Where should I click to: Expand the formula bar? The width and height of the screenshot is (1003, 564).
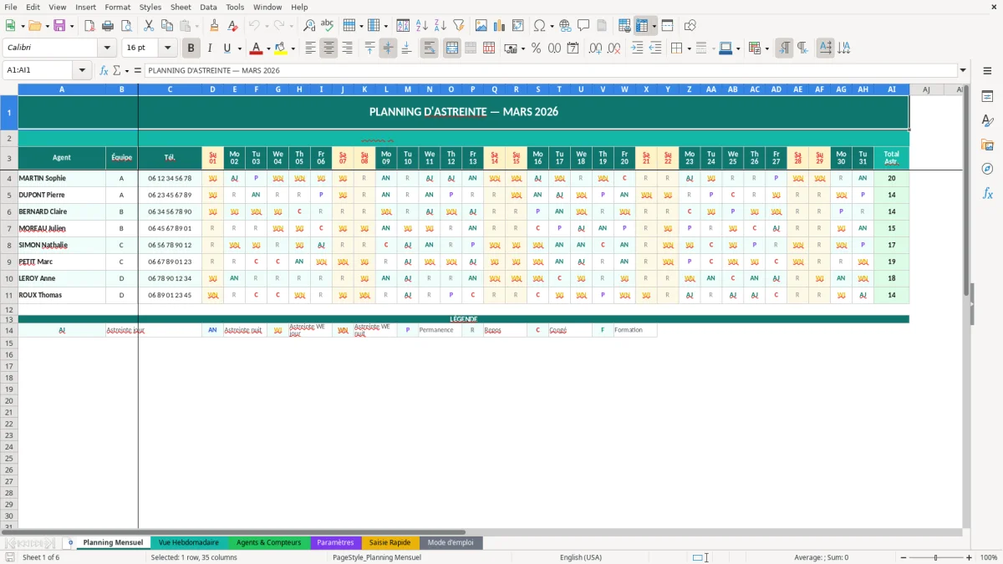(963, 70)
